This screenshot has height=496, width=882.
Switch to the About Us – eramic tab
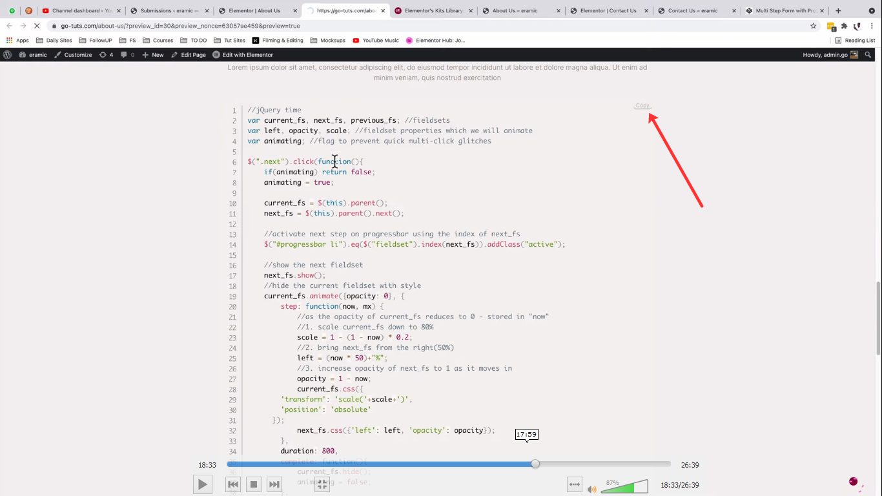[522, 10]
